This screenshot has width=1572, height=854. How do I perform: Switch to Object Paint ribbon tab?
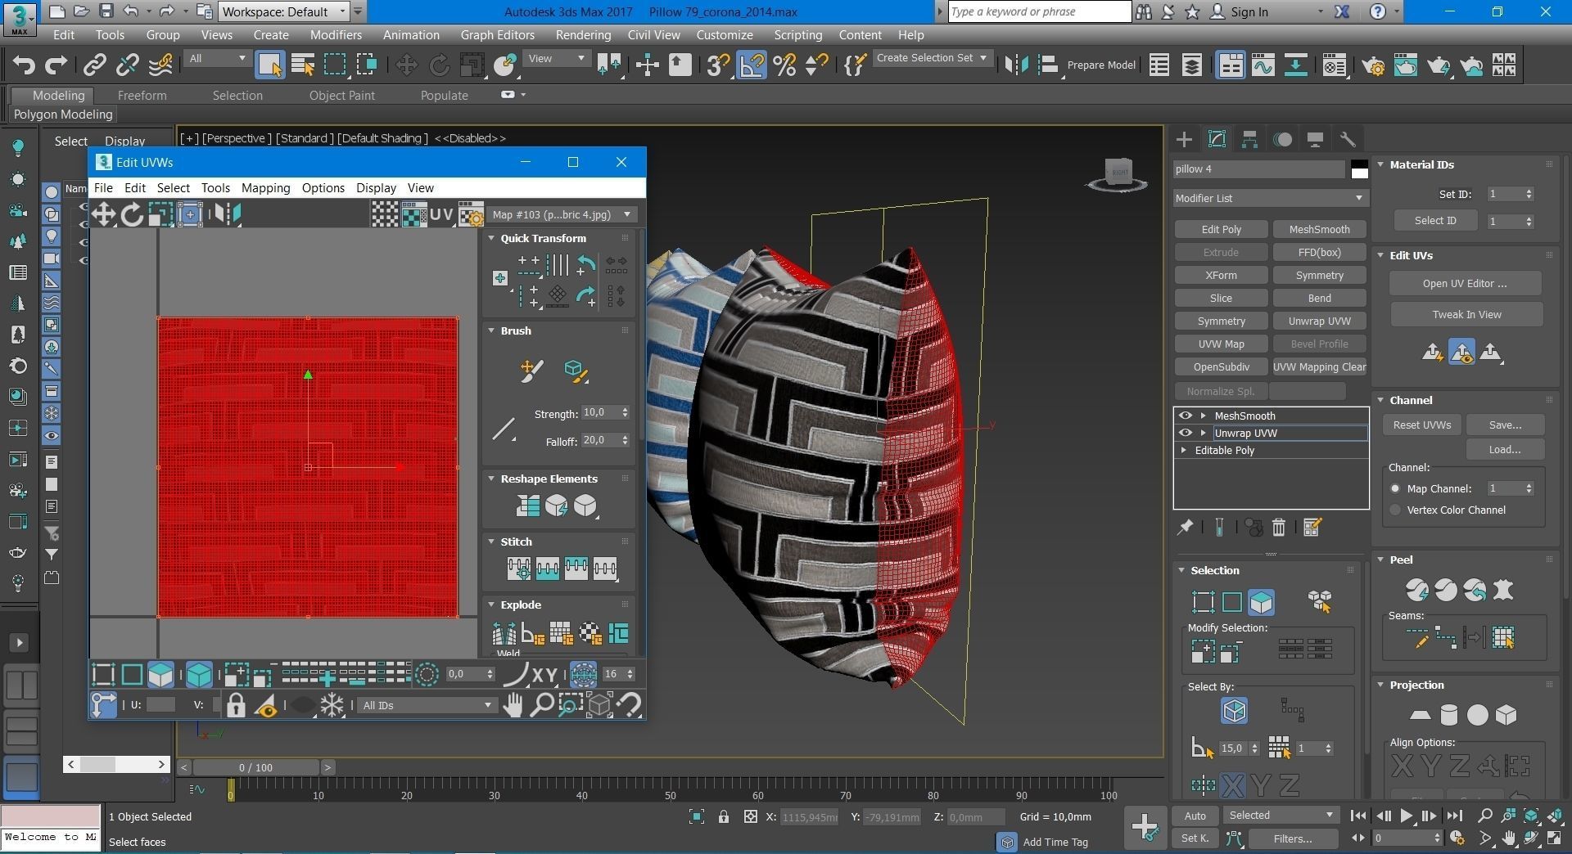click(341, 96)
